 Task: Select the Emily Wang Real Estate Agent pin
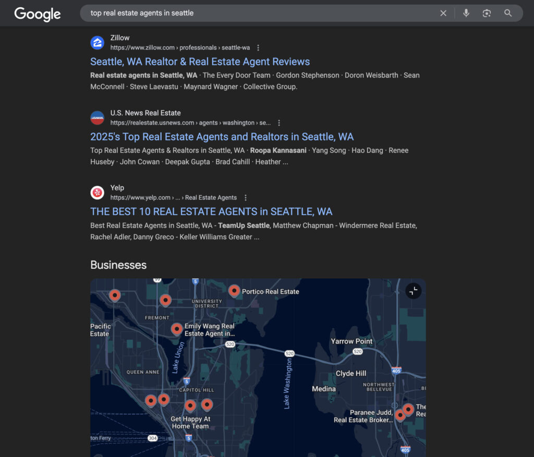pyautogui.click(x=176, y=329)
